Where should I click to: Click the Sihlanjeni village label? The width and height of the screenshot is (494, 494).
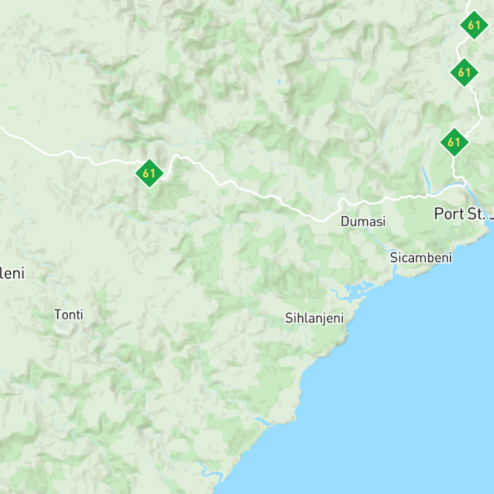click(314, 318)
